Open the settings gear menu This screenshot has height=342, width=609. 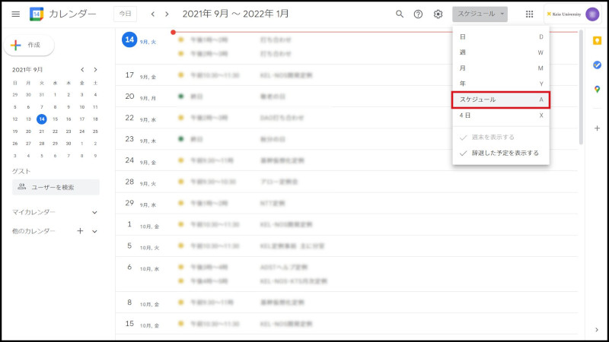438,14
